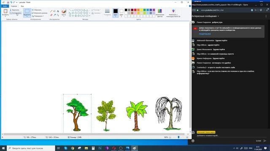Click the Opera address bar URL
Viewport: 270px width, 151px height.
point(212,10)
